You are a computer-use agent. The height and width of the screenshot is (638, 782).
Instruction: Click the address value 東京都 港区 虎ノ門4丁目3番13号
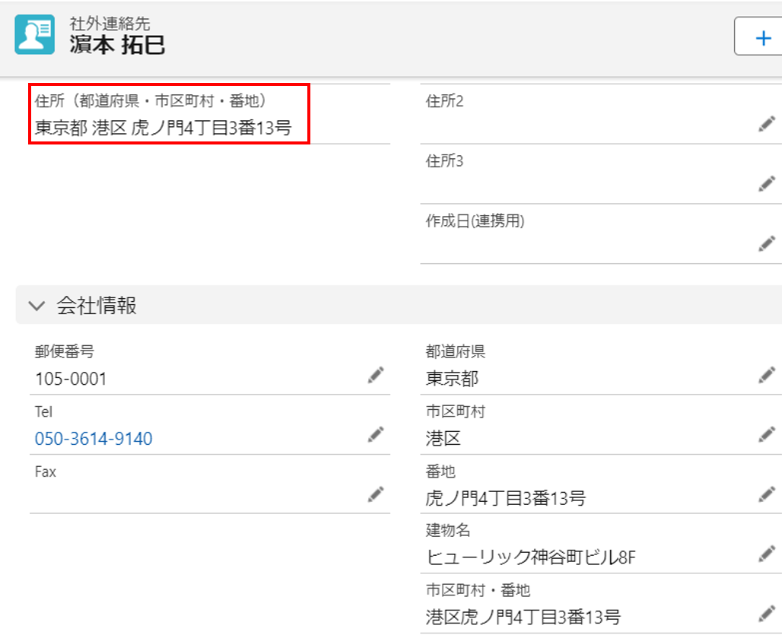(163, 127)
